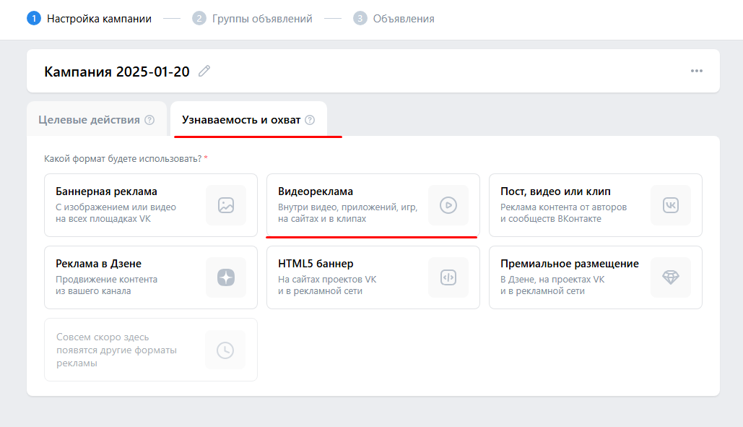Choose Реклама в Дзене format

(151, 277)
